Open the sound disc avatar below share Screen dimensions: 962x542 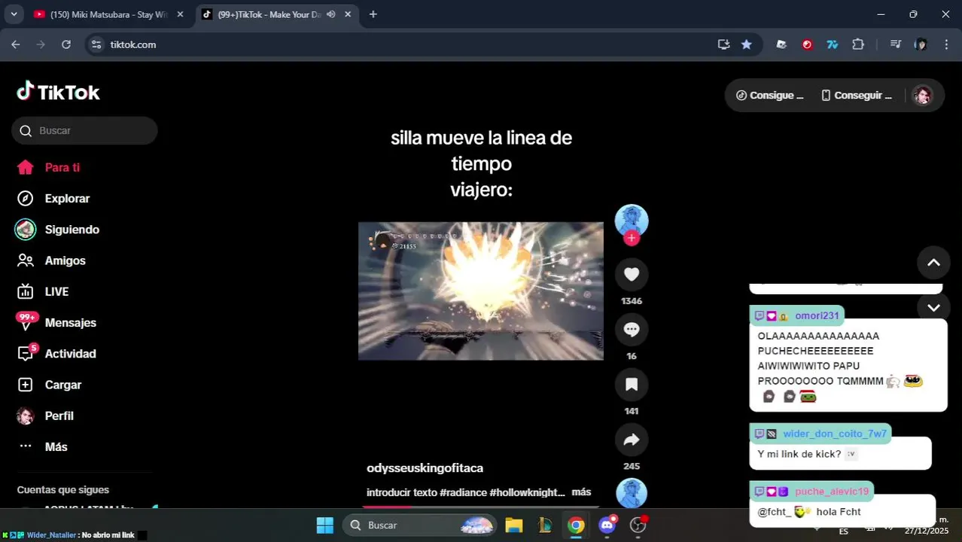coord(632,493)
